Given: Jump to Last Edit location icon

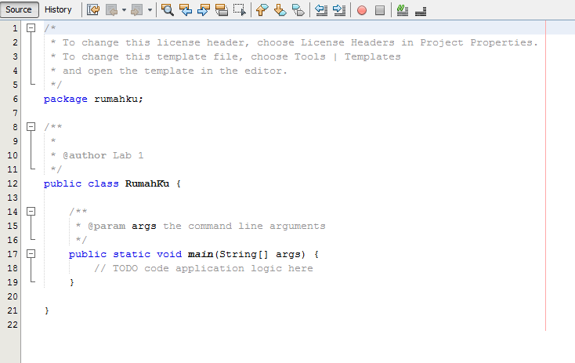Looking at the screenshot, I should pos(93,10).
